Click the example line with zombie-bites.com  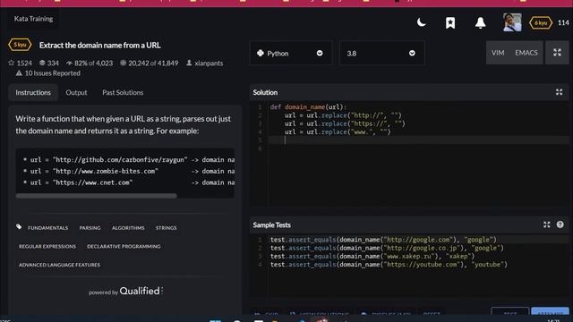tap(129, 171)
